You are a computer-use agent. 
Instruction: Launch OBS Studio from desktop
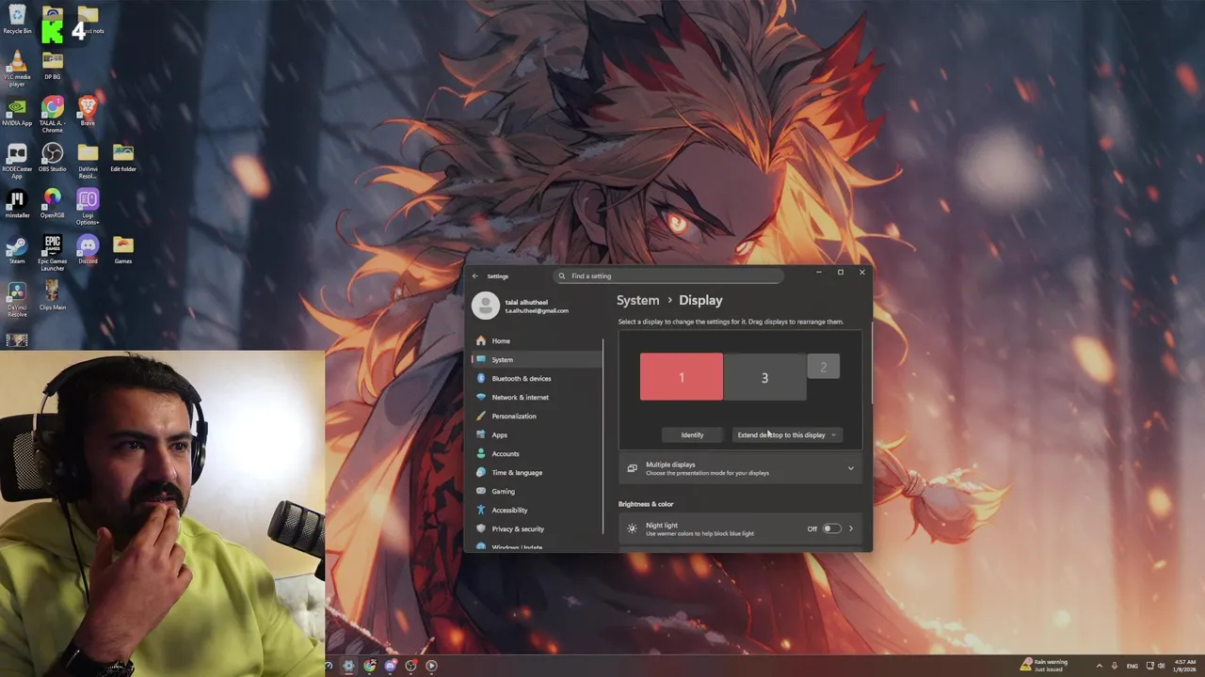pos(53,158)
